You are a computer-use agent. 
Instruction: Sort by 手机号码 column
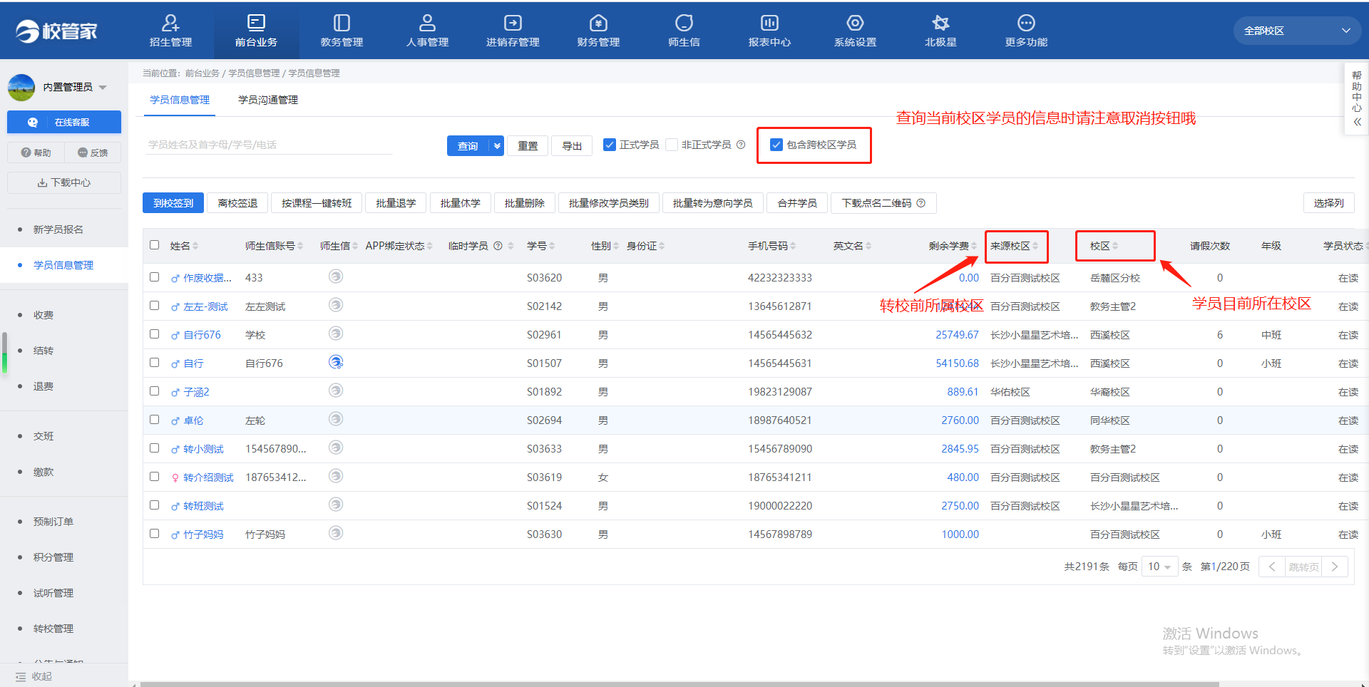793,246
